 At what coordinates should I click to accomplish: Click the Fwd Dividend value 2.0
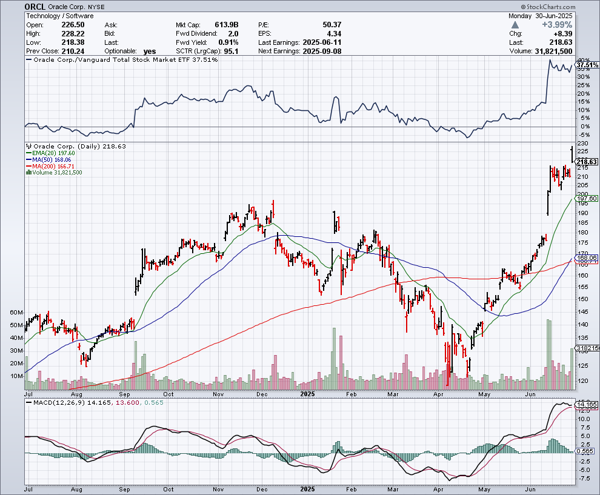(x=233, y=34)
